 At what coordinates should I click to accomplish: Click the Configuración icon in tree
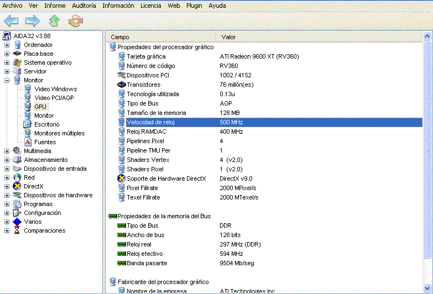coord(17,213)
